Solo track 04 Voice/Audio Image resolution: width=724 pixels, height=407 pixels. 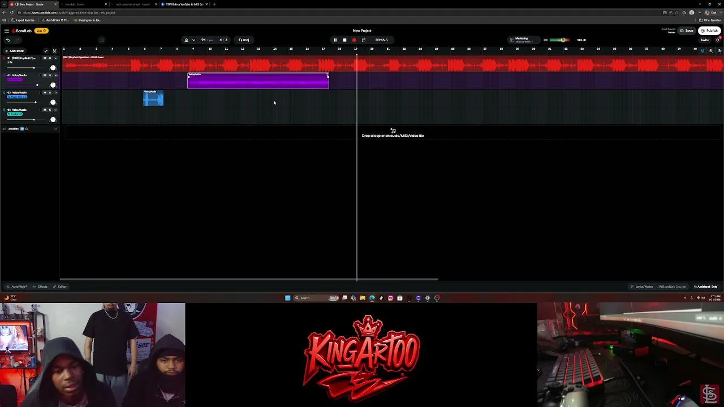pos(50,110)
